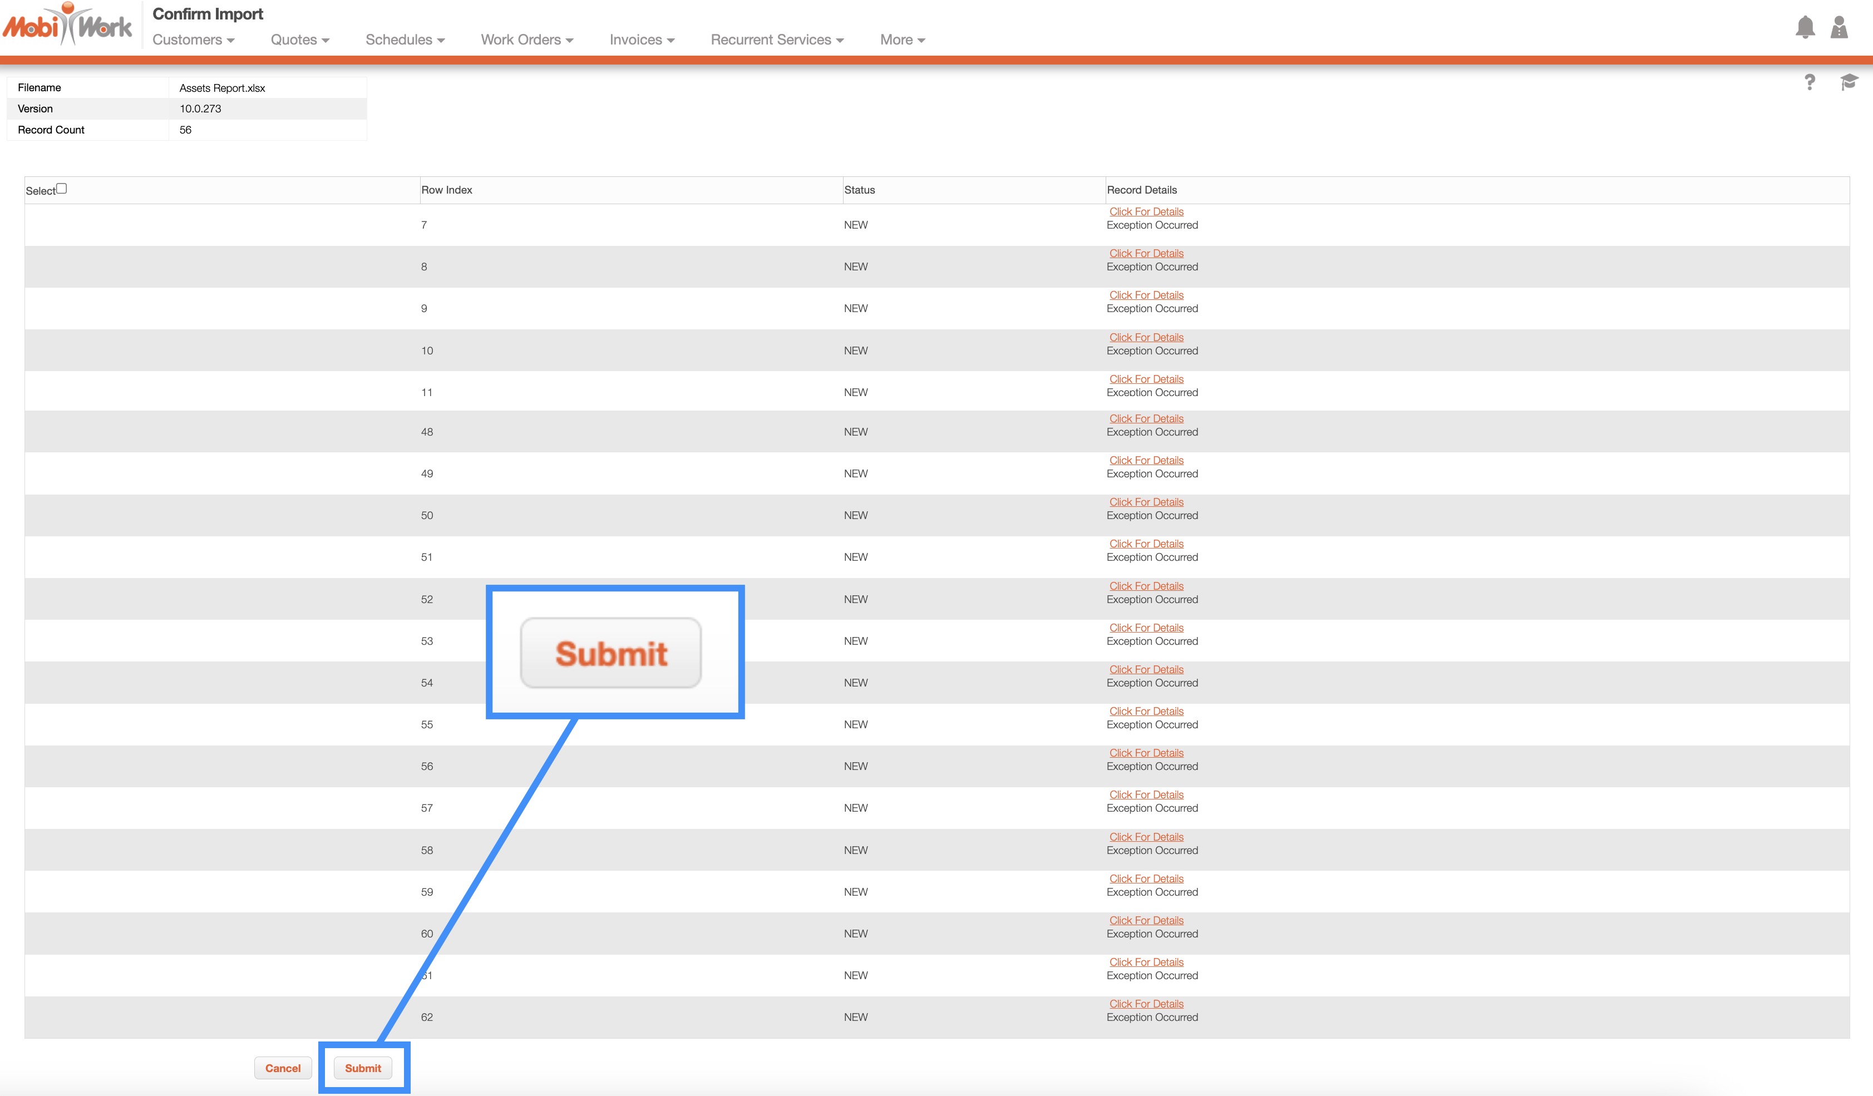Open the Invoices menu

(x=642, y=40)
